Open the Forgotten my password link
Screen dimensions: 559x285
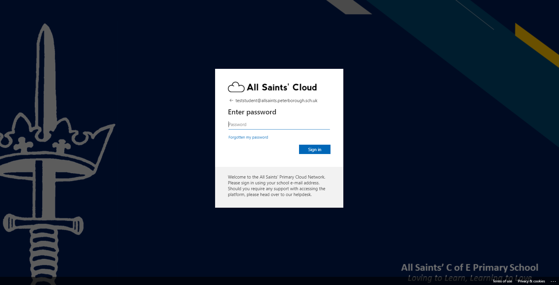click(248, 137)
